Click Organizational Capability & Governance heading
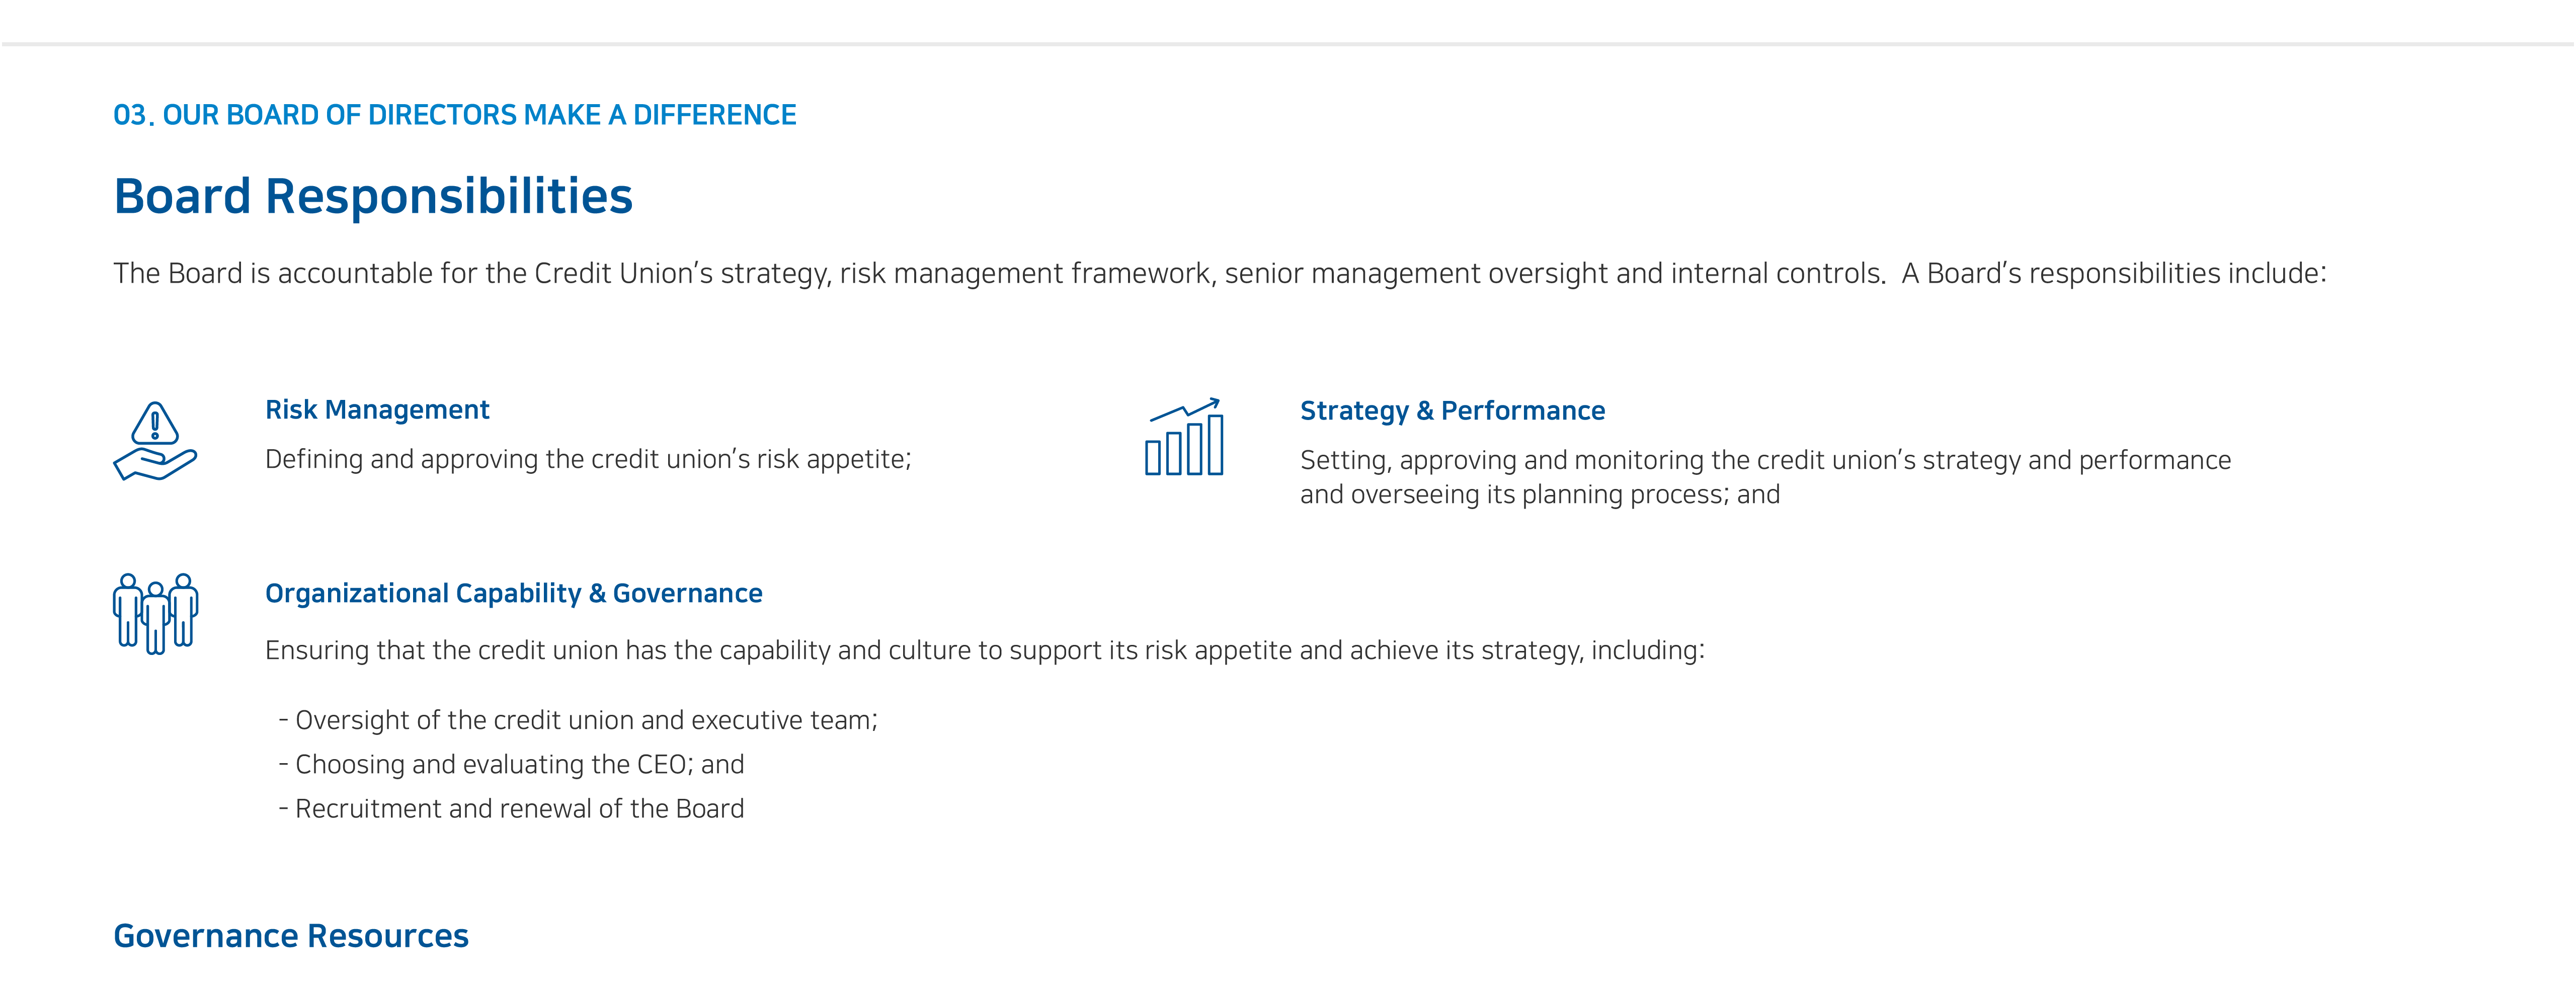Image resolution: width=2576 pixels, height=992 pixels. coord(513,594)
